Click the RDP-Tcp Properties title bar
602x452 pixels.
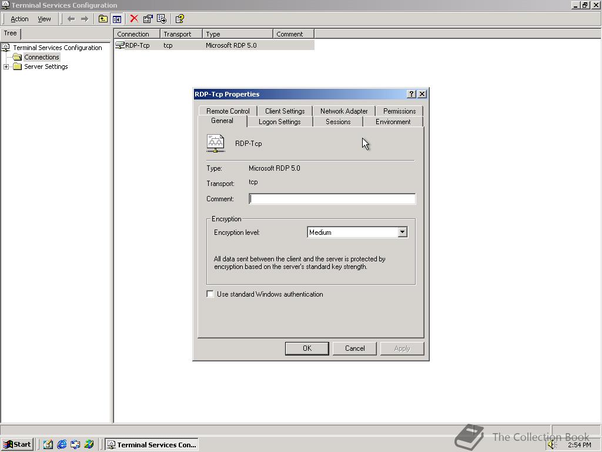tap(299, 94)
